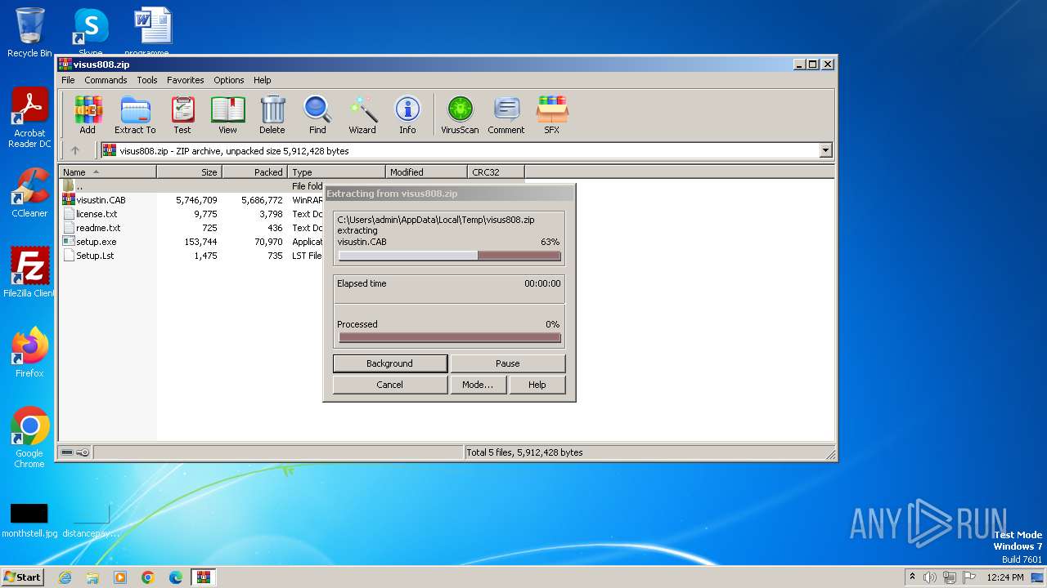This screenshot has height=588, width=1047.
Task: Open FileZilla Client desktop shortcut
Action: tap(29, 272)
